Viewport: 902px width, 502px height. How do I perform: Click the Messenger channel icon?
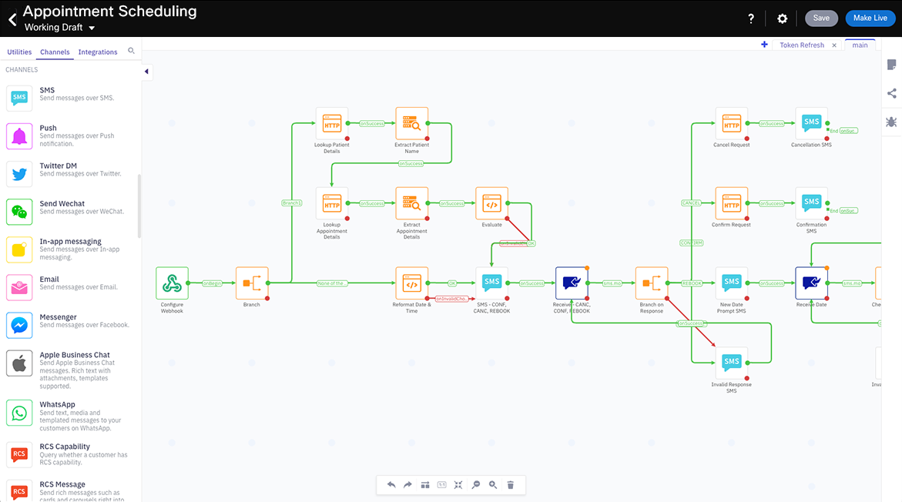point(19,325)
